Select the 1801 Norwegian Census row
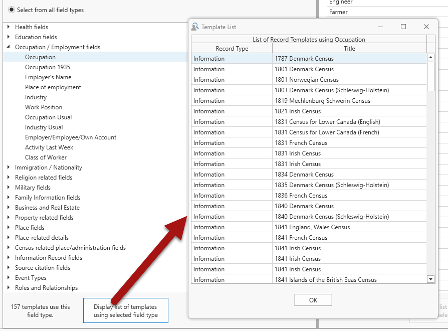Viewport: 448px width, 331px height. click(x=309, y=79)
